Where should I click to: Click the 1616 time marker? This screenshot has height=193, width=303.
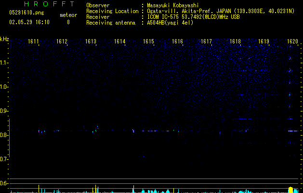tap(177, 41)
